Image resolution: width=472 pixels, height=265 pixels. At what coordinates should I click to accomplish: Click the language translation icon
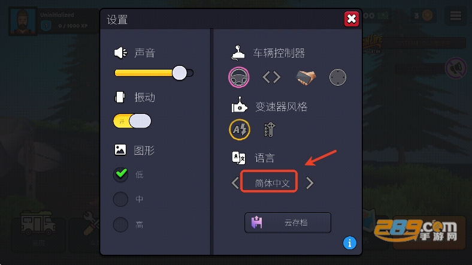(x=239, y=158)
